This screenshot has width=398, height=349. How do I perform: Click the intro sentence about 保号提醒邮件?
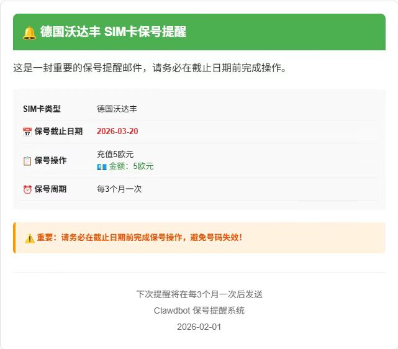pyautogui.click(x=150, y=68)
